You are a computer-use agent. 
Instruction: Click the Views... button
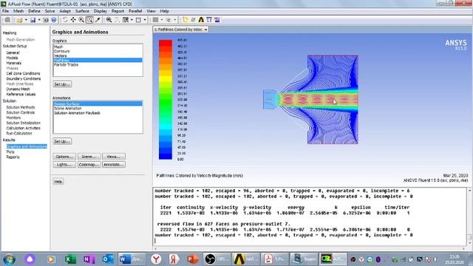(113, 157)
